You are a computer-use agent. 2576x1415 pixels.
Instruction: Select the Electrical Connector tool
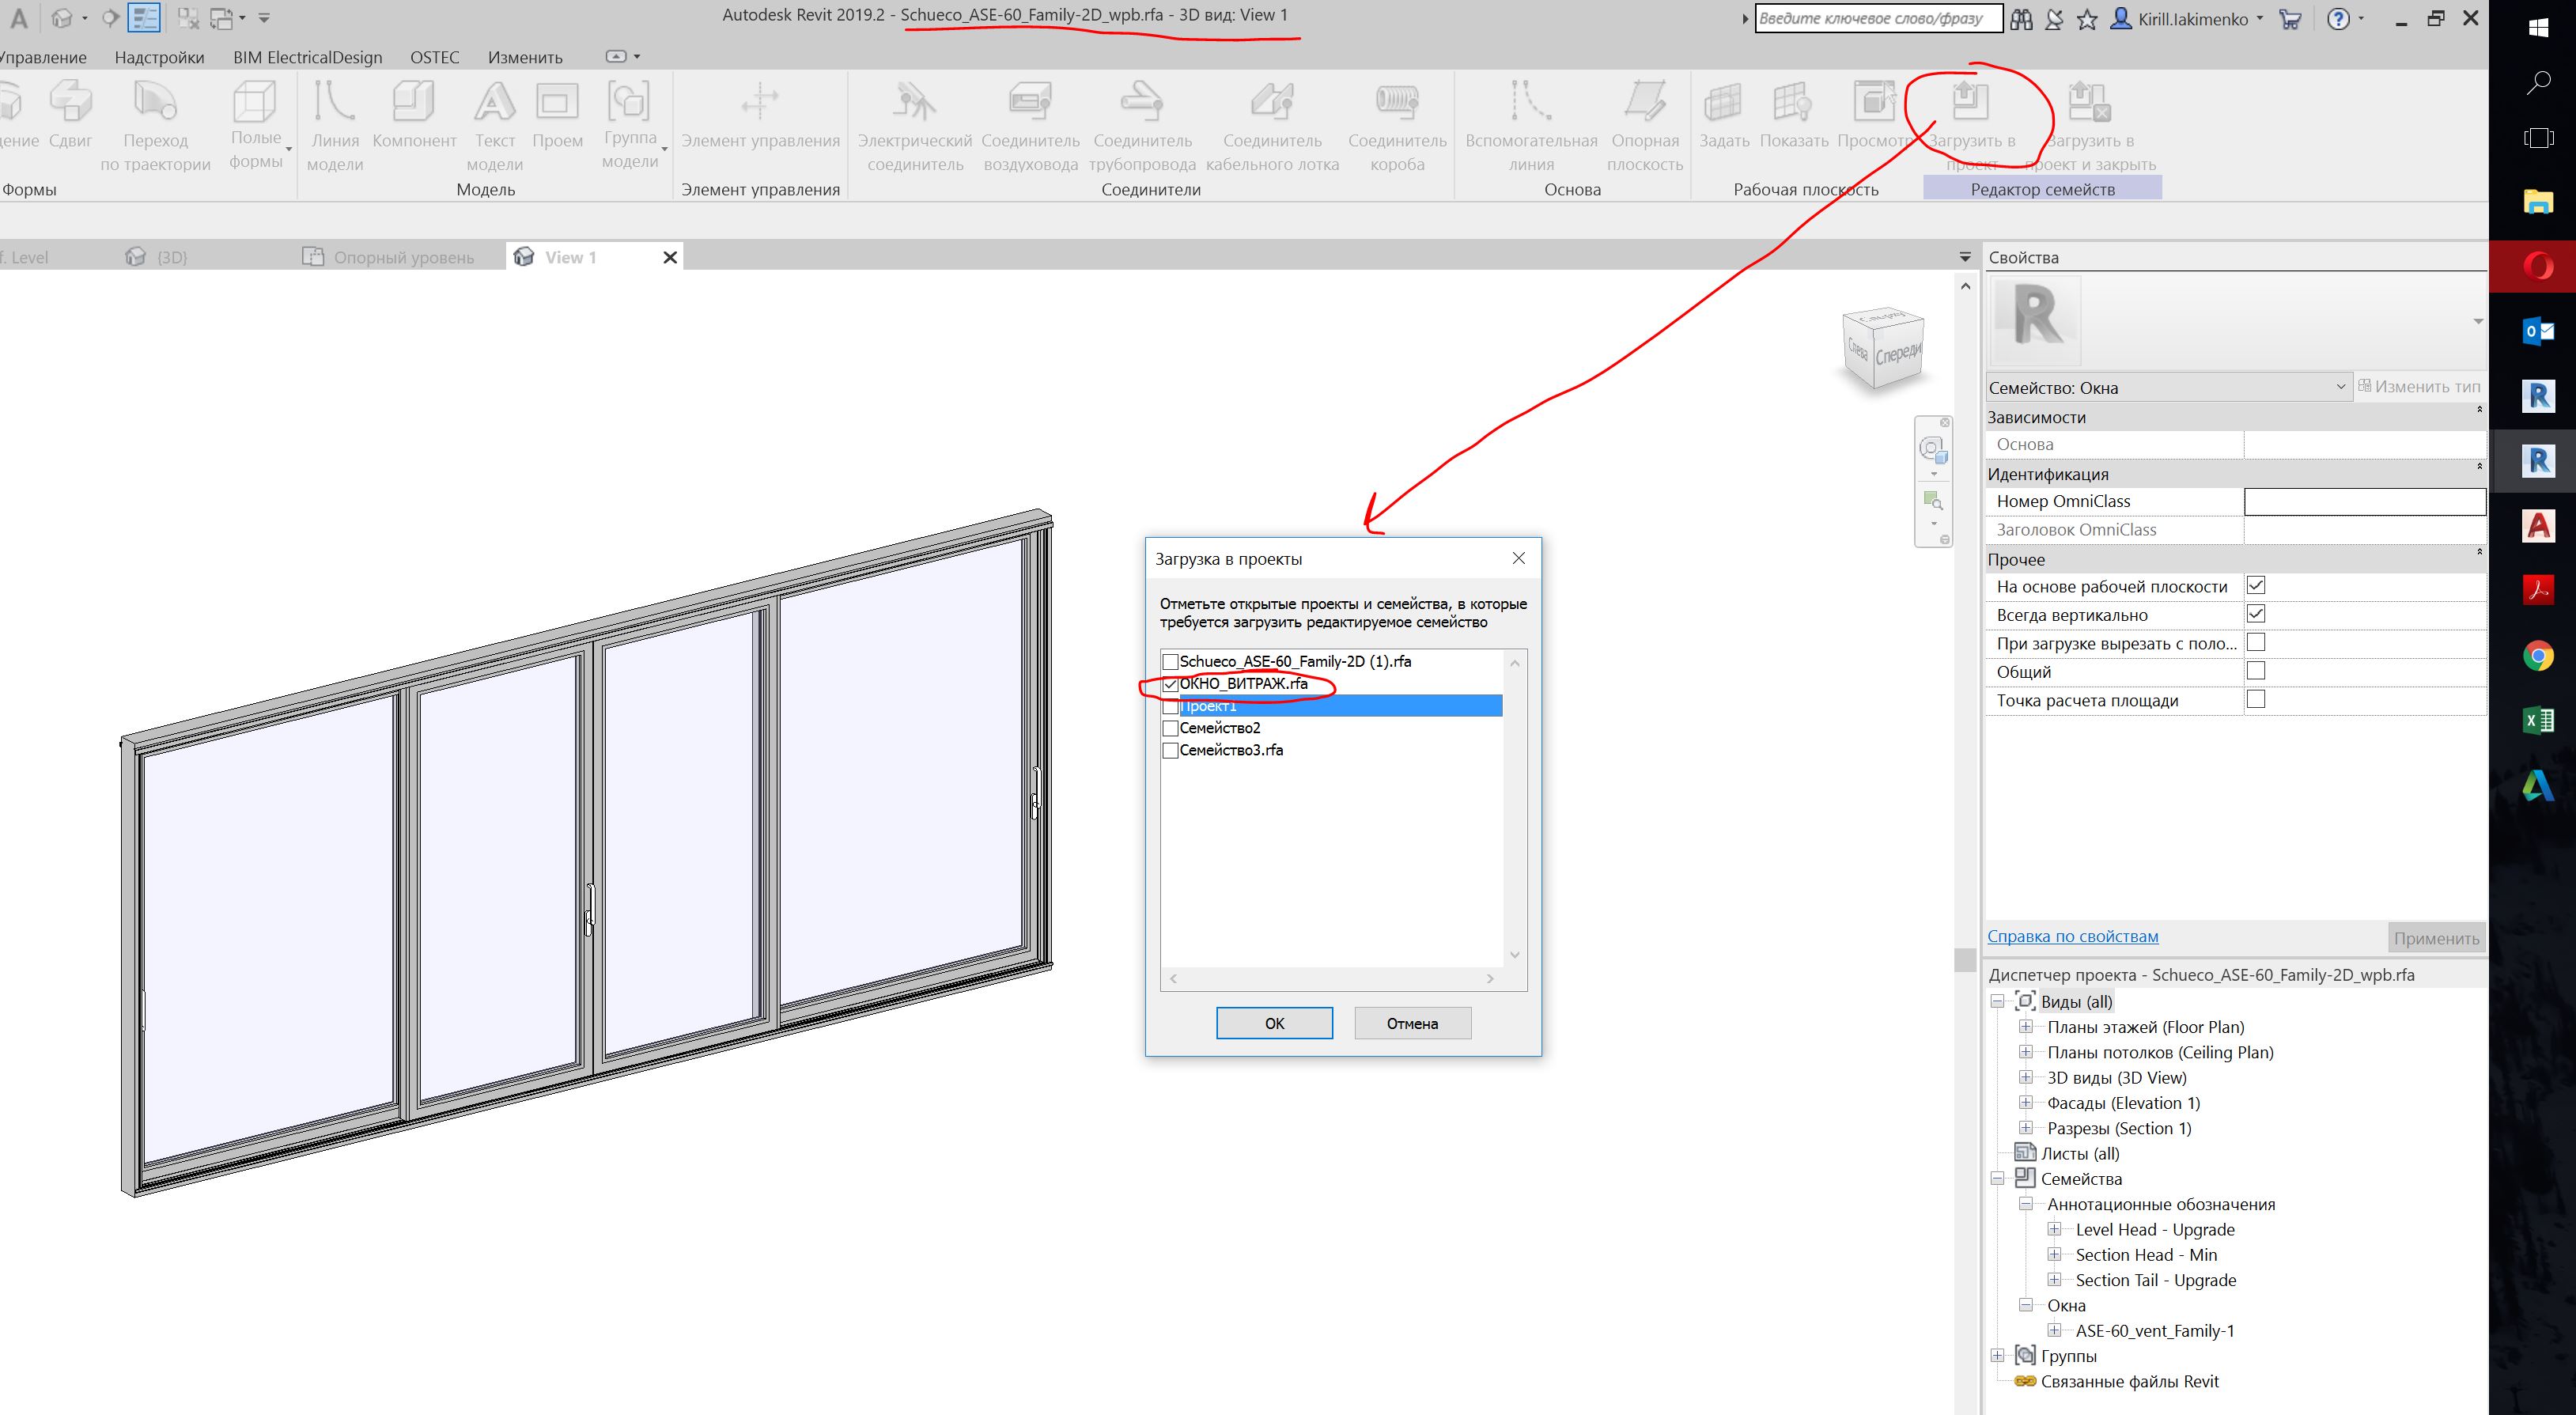click(914, 102)
